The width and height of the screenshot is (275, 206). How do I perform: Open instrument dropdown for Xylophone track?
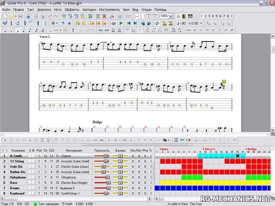coord(71,177)
